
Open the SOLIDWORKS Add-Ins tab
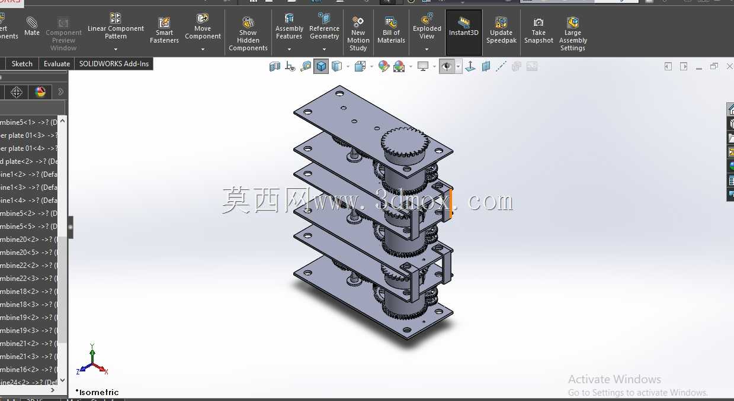point(114,63)
